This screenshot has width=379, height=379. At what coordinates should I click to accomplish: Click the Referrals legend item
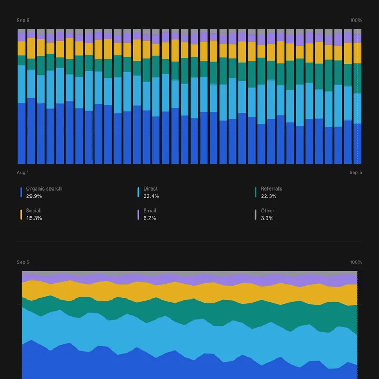coord(268,193)
